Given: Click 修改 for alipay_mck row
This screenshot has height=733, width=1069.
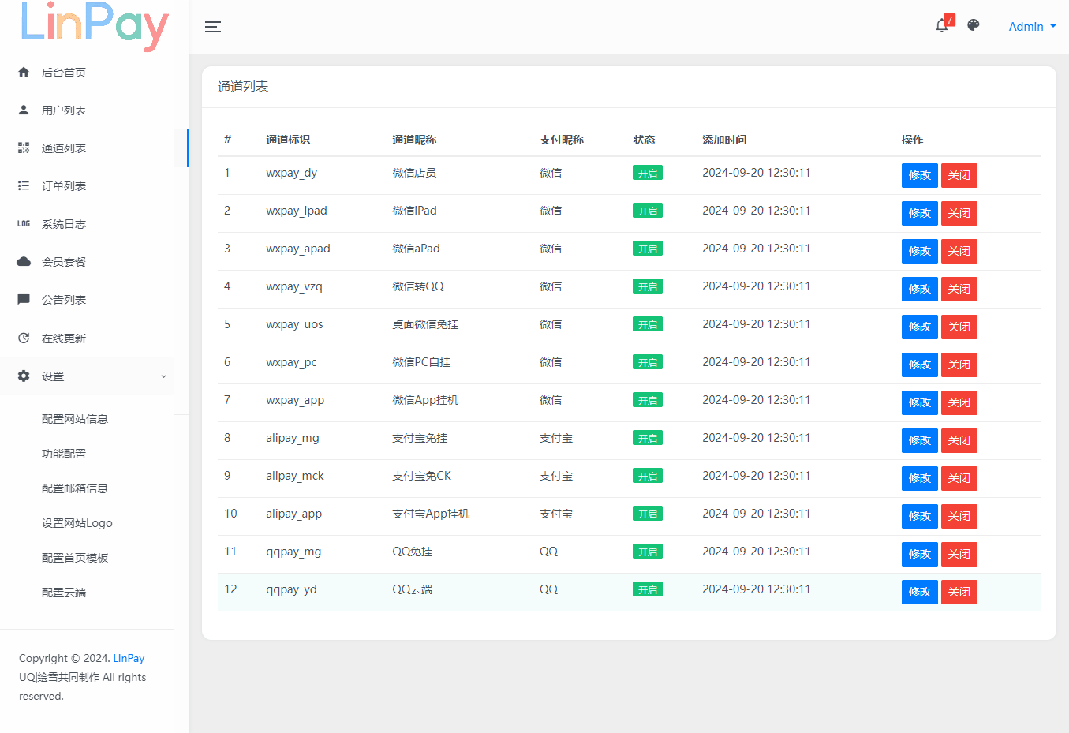Looking at the screenshot, I should [920, 478].
